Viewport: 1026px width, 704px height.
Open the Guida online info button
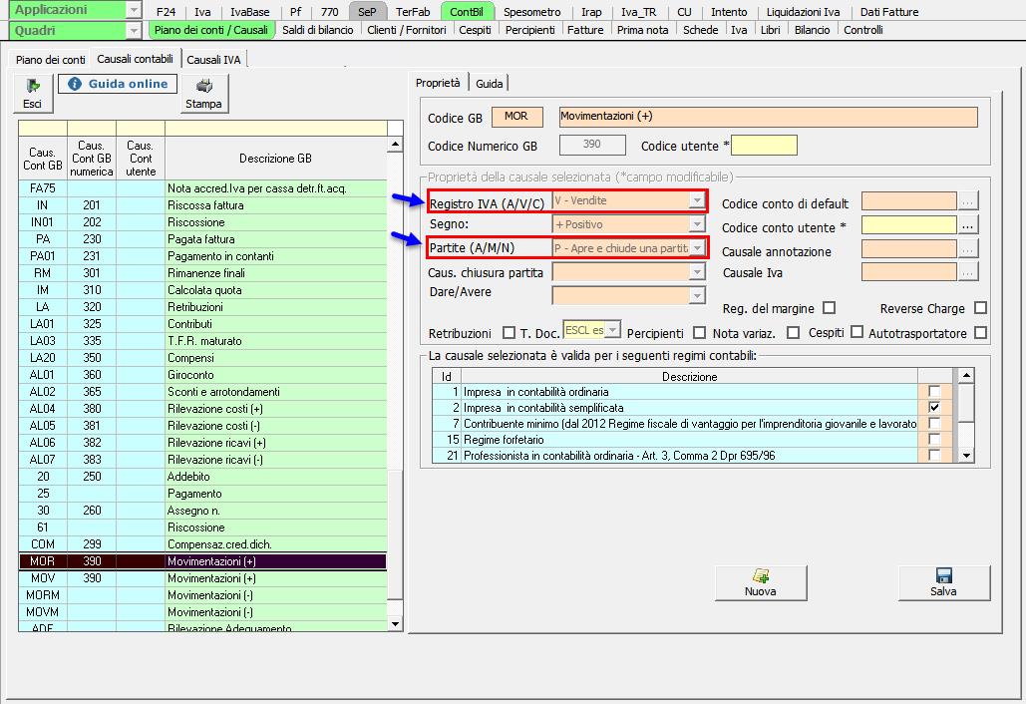coord(118,84)
